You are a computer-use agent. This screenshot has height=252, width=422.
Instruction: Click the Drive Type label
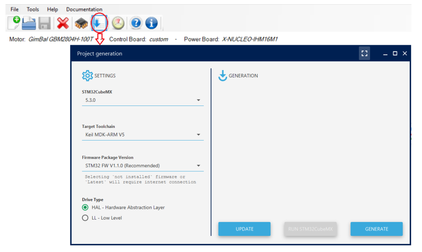pyautogui.click(x=92, y=200)
